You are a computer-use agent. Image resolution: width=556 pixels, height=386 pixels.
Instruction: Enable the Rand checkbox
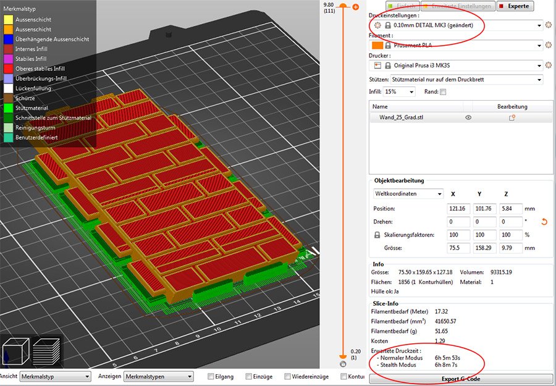click(x=442, y=92)
